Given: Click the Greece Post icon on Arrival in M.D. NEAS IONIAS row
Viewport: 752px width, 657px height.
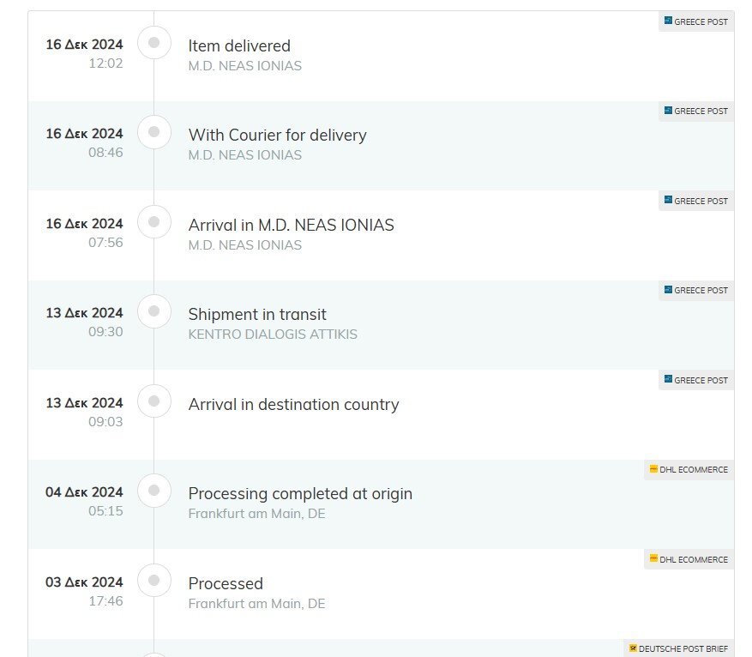Looking at the screenshot, I should 668,200.
